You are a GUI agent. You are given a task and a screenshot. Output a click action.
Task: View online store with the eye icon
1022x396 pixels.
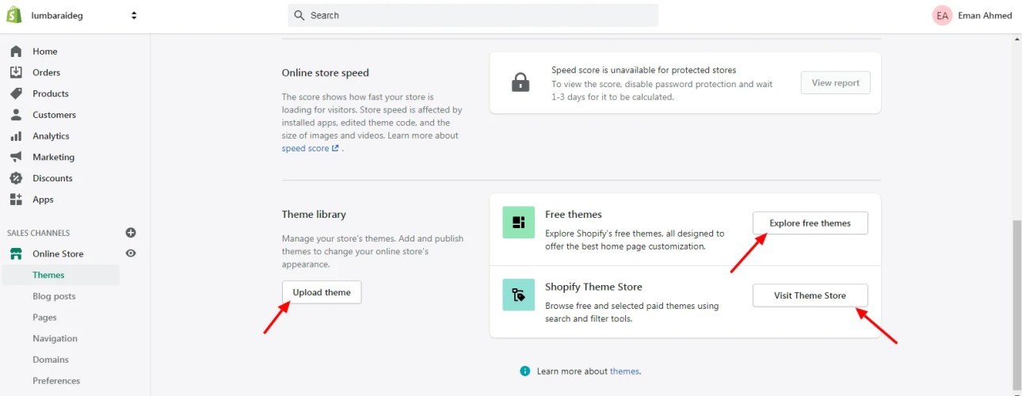[x=131, y=253]
